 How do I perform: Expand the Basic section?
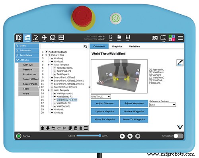tap(27, 46)
